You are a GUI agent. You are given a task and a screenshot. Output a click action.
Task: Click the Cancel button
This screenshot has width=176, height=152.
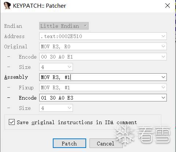[x=106, y=143]
